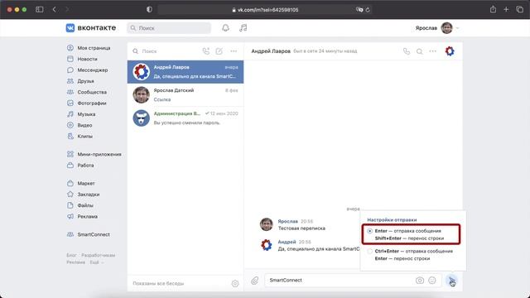
Task: Start a call from the conversations list header
Action: click(206, 51)
